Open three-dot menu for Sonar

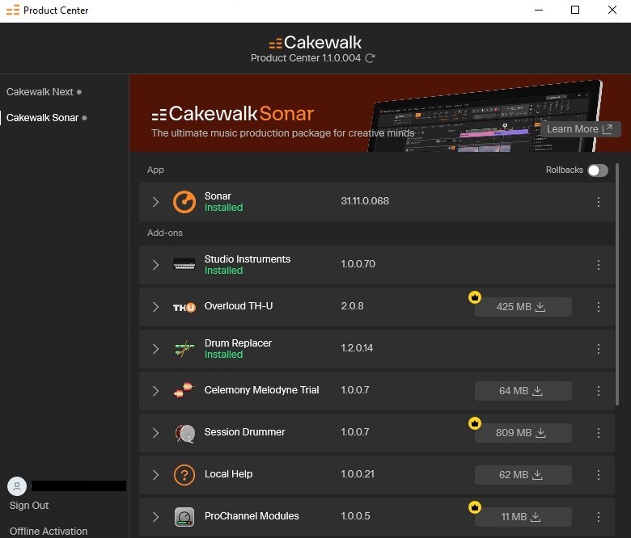coord(599,202)
